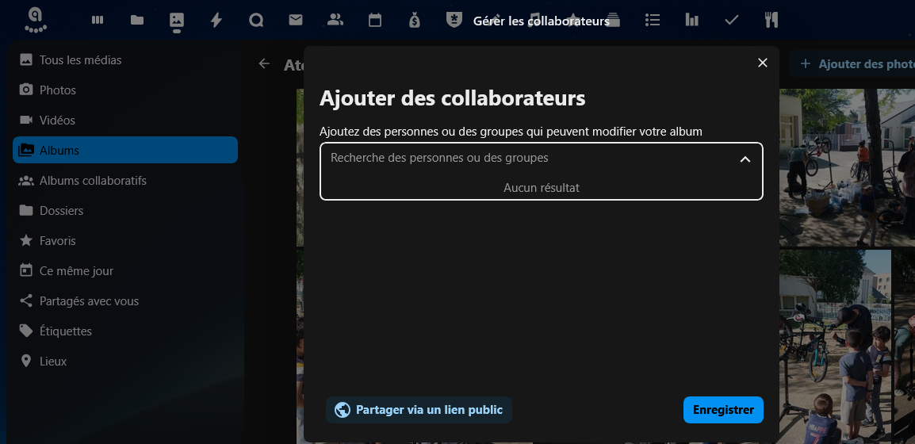Go to Favoris in the sidebar

point(58,241)
